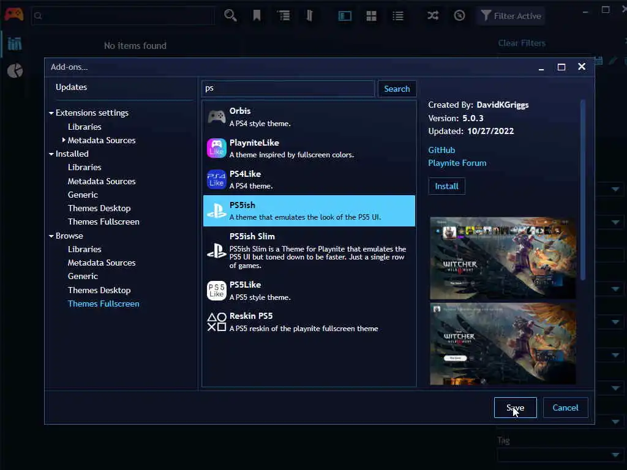The height and width of the screenshot is (470, 627).
Task: Select Themes Desktop under Installed
Action: [x=99, y=208]
